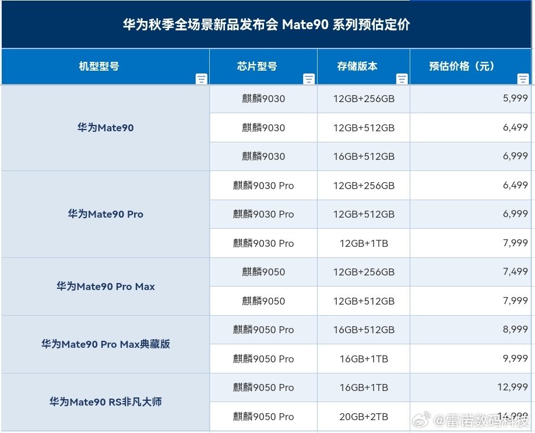Select the table title mentioning Mate90 系列预估定价
This screenshot has width=535, height=433.
pyautogui.click(x=266, y=25)
